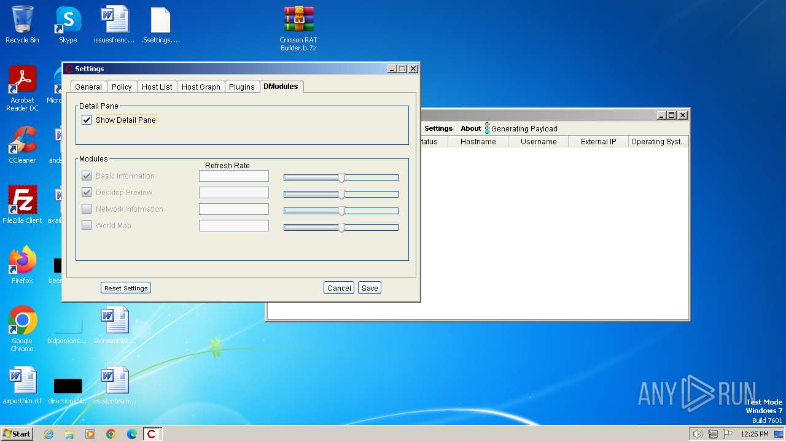The width and height of the screenshot is (786, 442).
Task: Click the External IP column header
Action: [599, 142]
